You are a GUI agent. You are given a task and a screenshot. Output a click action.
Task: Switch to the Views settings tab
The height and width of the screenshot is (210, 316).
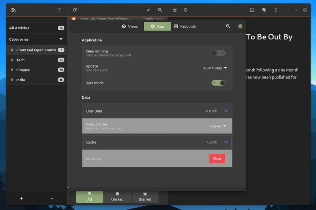click(130, 26)
